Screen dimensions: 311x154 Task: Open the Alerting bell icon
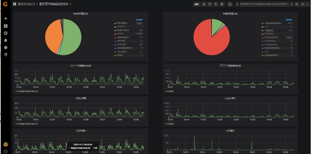point(6,40)
